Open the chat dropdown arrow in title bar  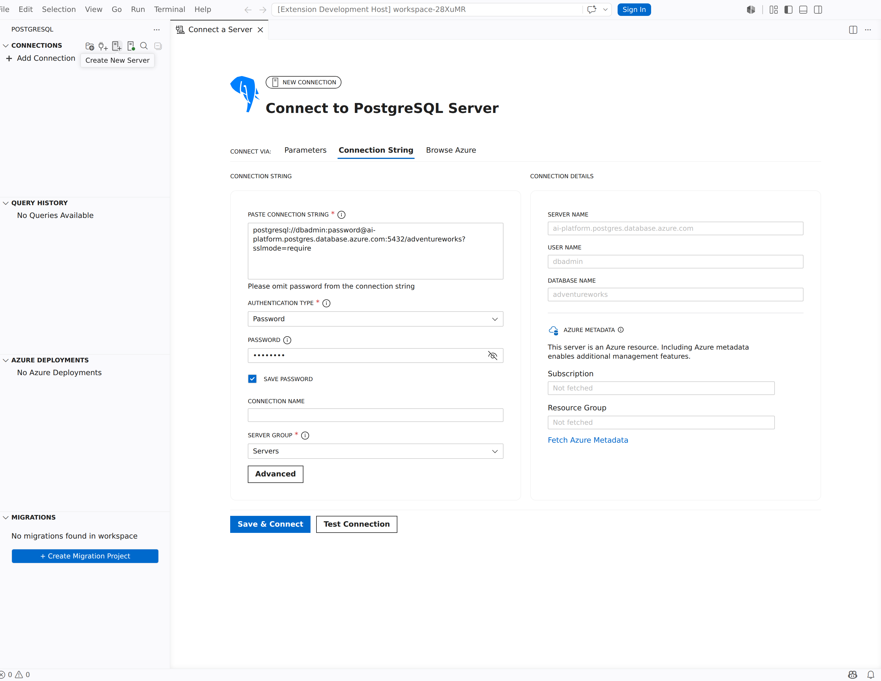pos(605,9)
